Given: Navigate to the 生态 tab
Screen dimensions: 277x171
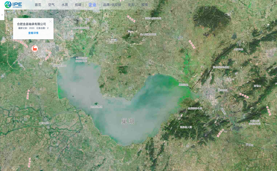Looking at the screenshot, I should point(131,5).
